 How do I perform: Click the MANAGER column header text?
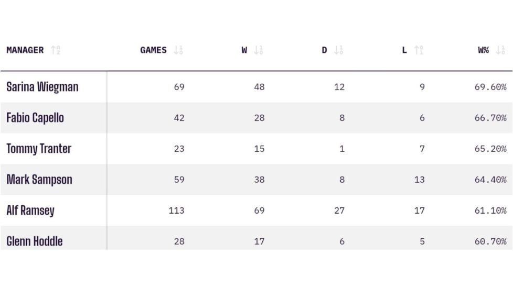tap(25, 50)
